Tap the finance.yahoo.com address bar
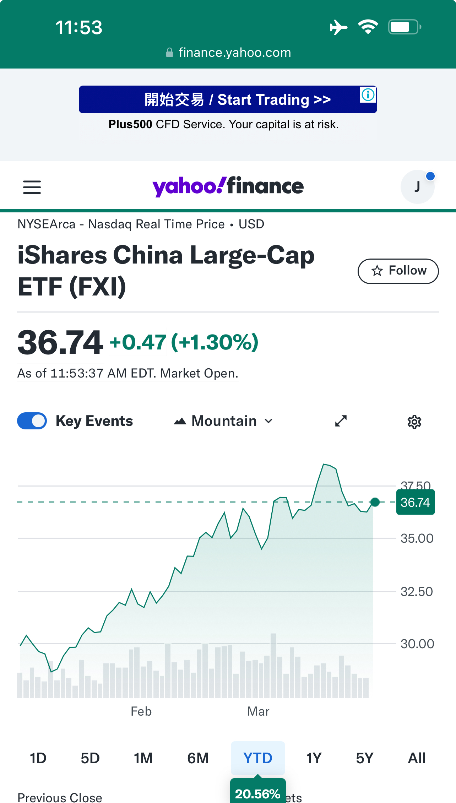This screenshot has width=456, height=803. click(234, 53)
